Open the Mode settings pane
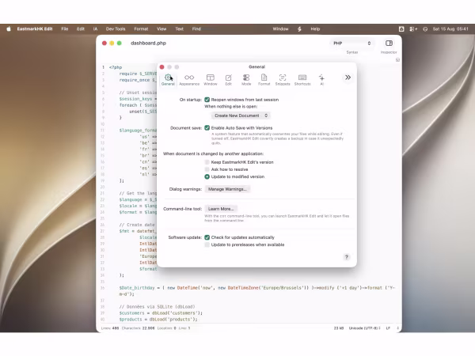475x356 pixels. pos(246,80)
